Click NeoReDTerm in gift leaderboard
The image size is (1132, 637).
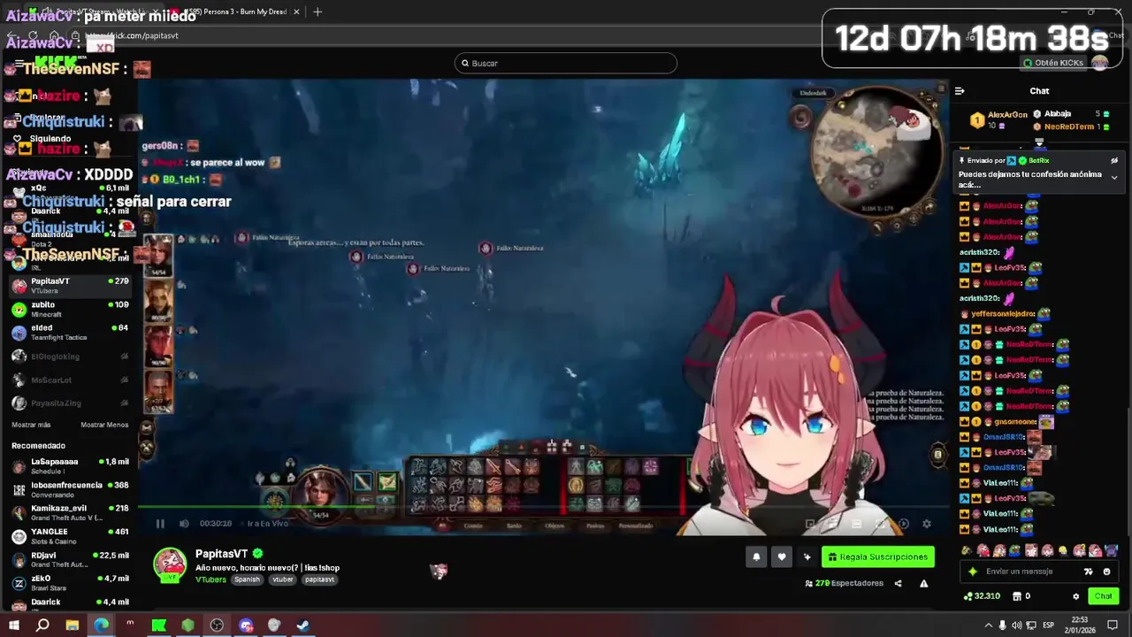point(1070,127)
